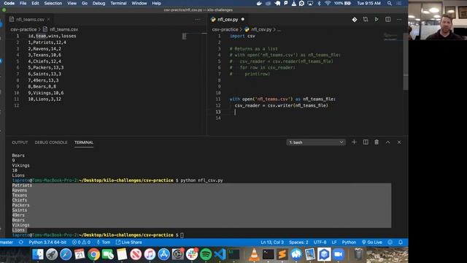Open notifications bell in status bar

click(401, 242)
